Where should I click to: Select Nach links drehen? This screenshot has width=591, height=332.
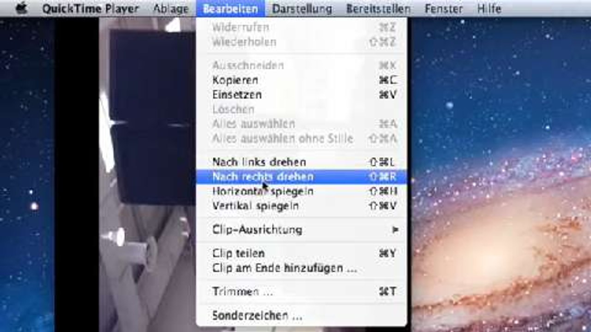coord(302,162)
